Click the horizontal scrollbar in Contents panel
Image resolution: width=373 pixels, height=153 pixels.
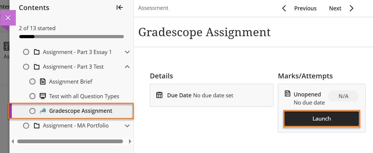(70, 141)
